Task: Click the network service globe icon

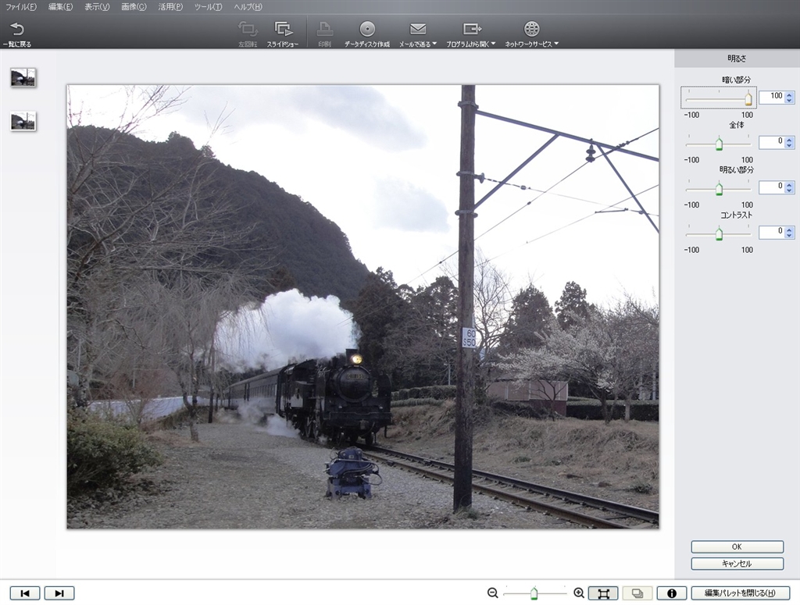Action: 531,29
